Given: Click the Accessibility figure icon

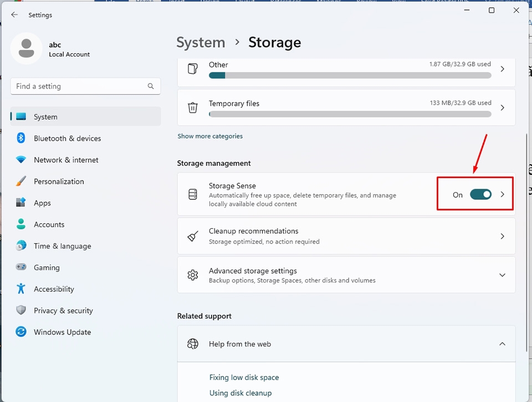Looking at the screenshot, I should (21, 289).
